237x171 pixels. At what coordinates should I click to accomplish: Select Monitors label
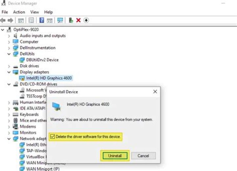[x=28, y=133]
